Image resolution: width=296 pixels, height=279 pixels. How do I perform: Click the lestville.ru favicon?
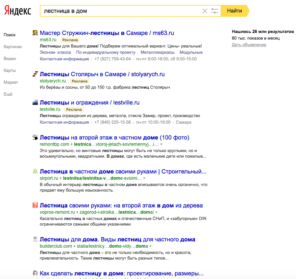(x=35, y=102)
